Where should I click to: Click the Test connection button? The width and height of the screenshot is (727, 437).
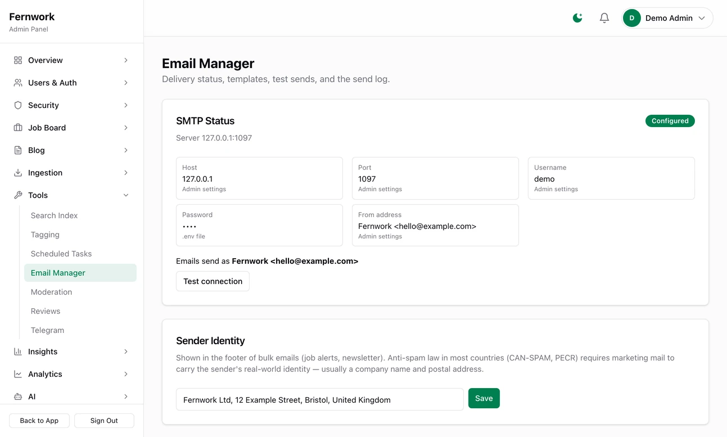click(x=213, y=281)
